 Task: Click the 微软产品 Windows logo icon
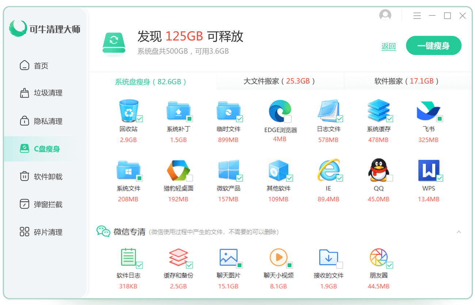[229, 170]
